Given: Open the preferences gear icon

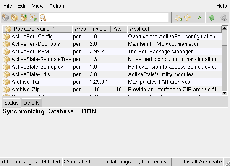Looking at the screenshot, I should point(224,18).
